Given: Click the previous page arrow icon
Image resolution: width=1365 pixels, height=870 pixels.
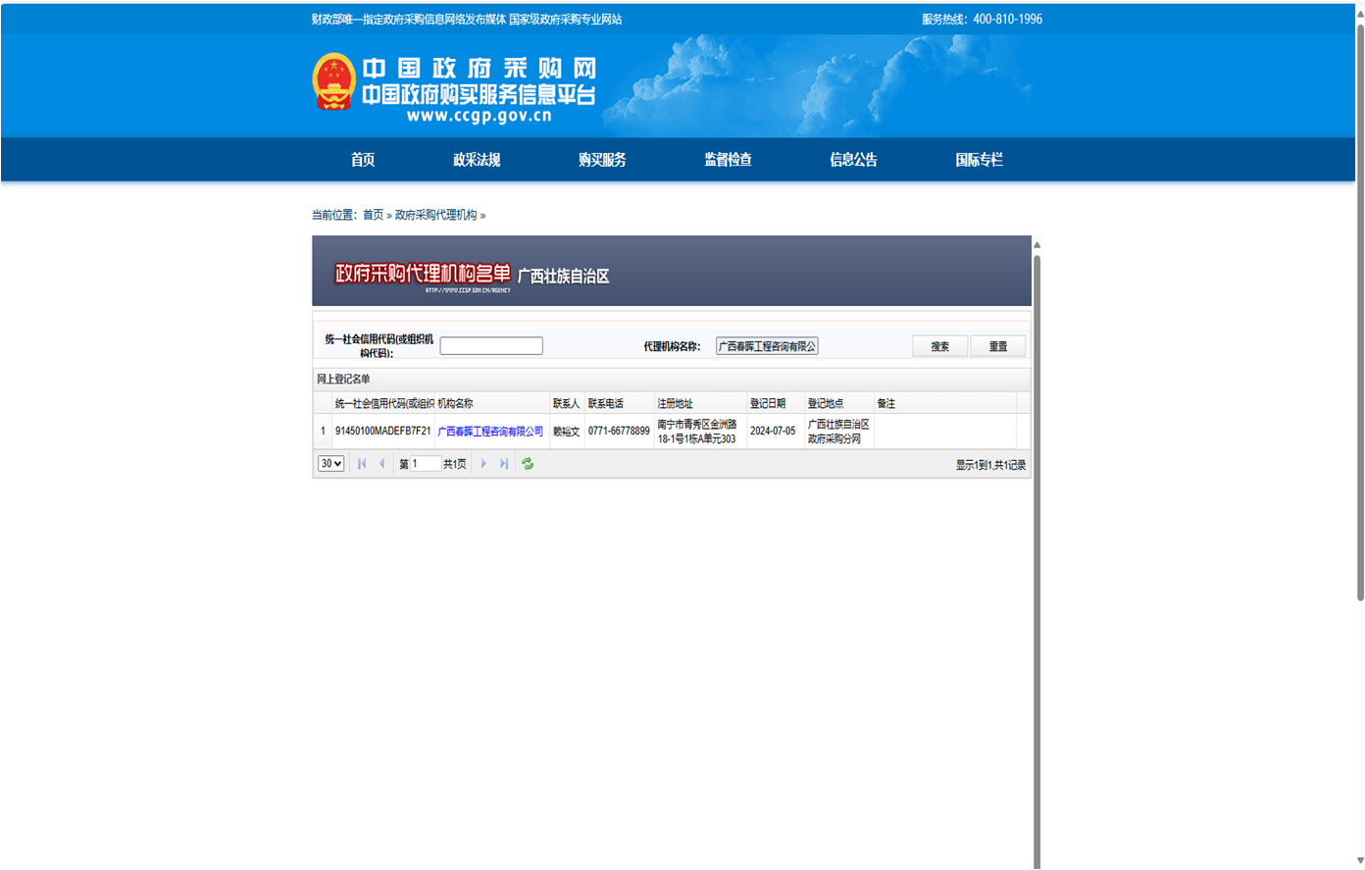Looking at the screenshot, I should coord(381,464).
